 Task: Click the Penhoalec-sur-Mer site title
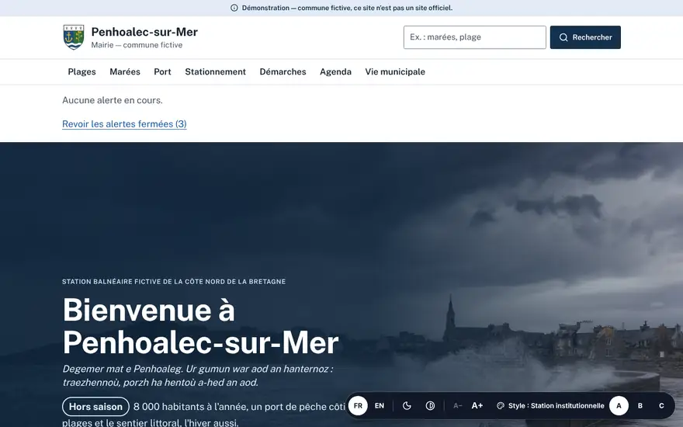pyautogui.click(x=144, y=32)
